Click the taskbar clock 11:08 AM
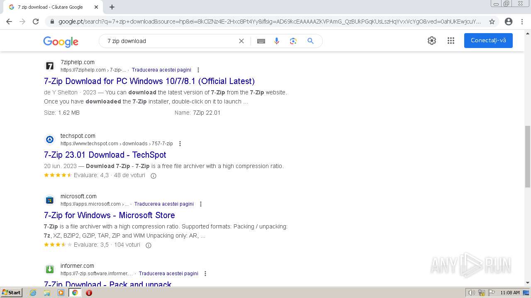Screen dimensions: 531x298 (x=510, y=293)
